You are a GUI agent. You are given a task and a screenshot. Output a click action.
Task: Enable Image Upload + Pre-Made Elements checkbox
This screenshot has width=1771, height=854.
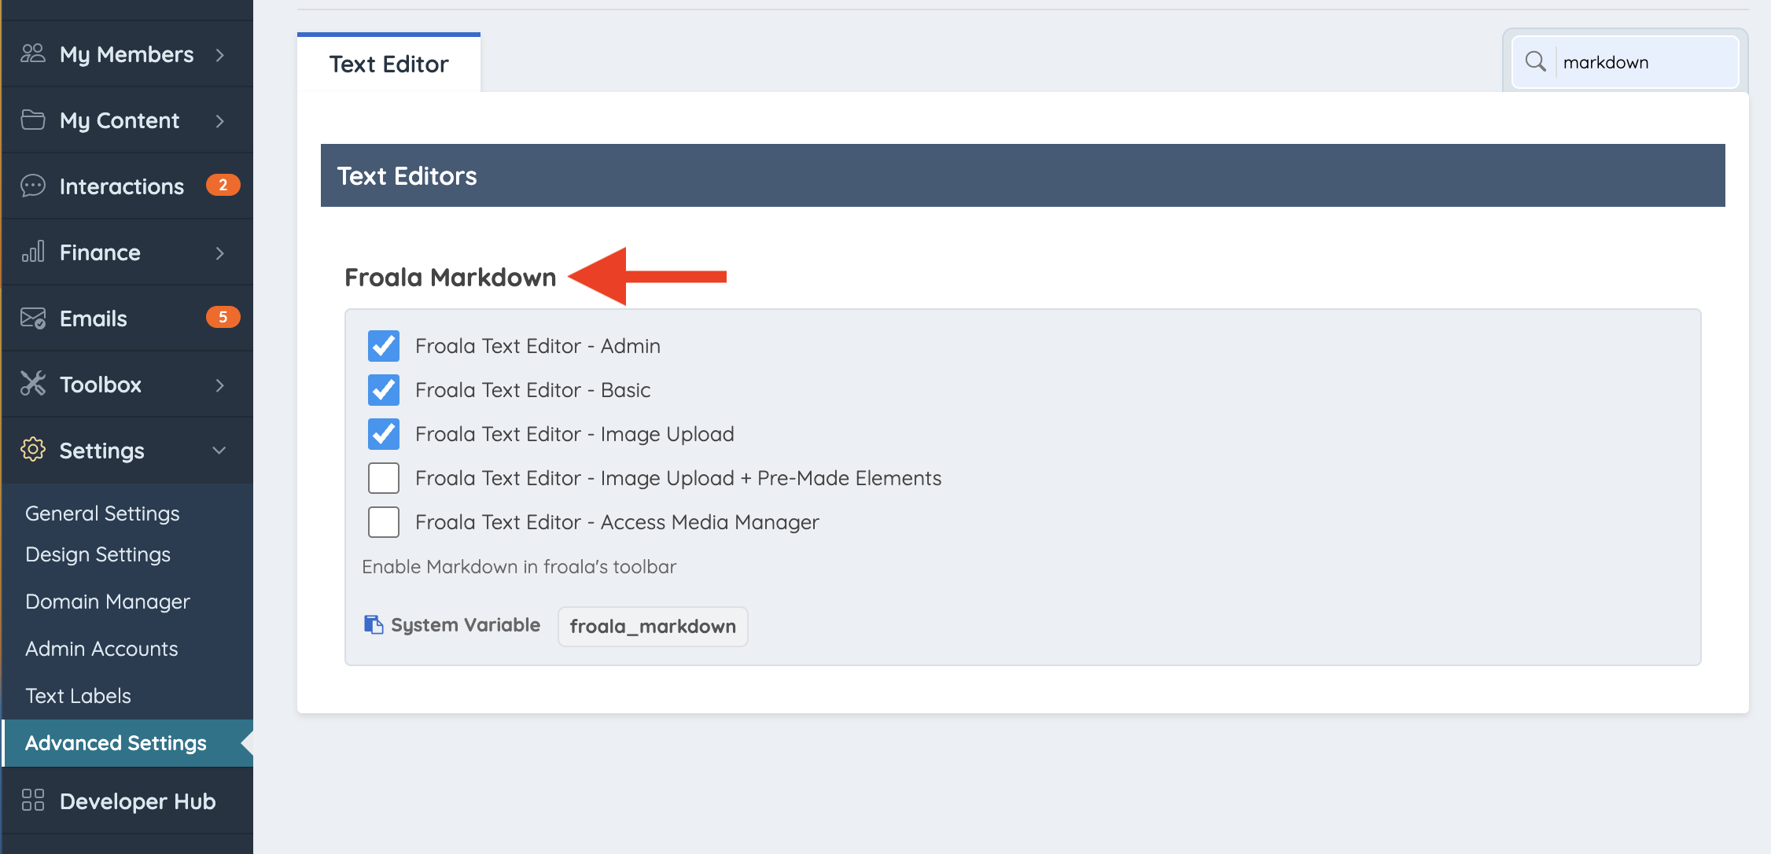pos(384,478)
